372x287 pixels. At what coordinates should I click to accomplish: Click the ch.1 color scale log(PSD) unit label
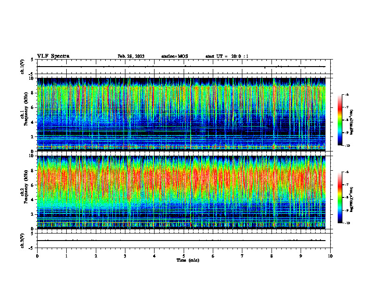tap(352, 122)
